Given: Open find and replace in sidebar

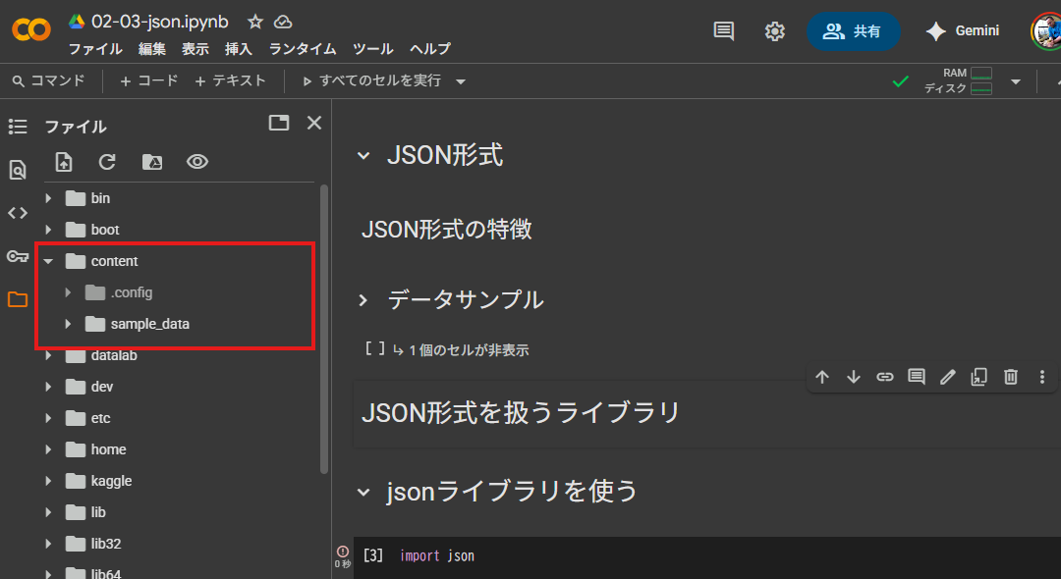Looking at the screenshot, I should coord(18,171).
